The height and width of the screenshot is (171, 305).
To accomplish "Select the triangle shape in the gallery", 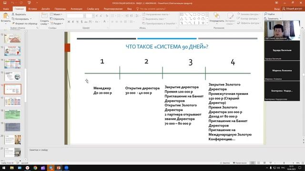I will [x=182, y=19].
